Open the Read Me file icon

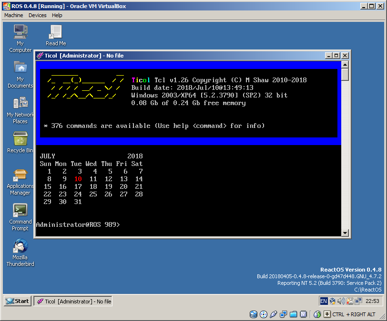coord(56,32)
